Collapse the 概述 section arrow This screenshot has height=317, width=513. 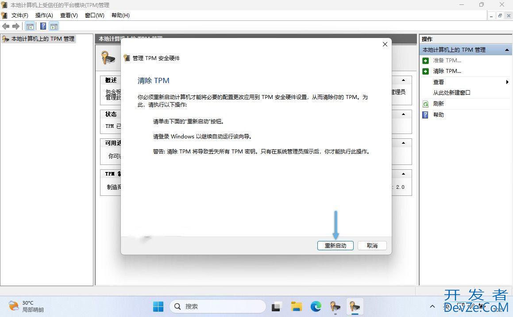click(x=403, y=80)
